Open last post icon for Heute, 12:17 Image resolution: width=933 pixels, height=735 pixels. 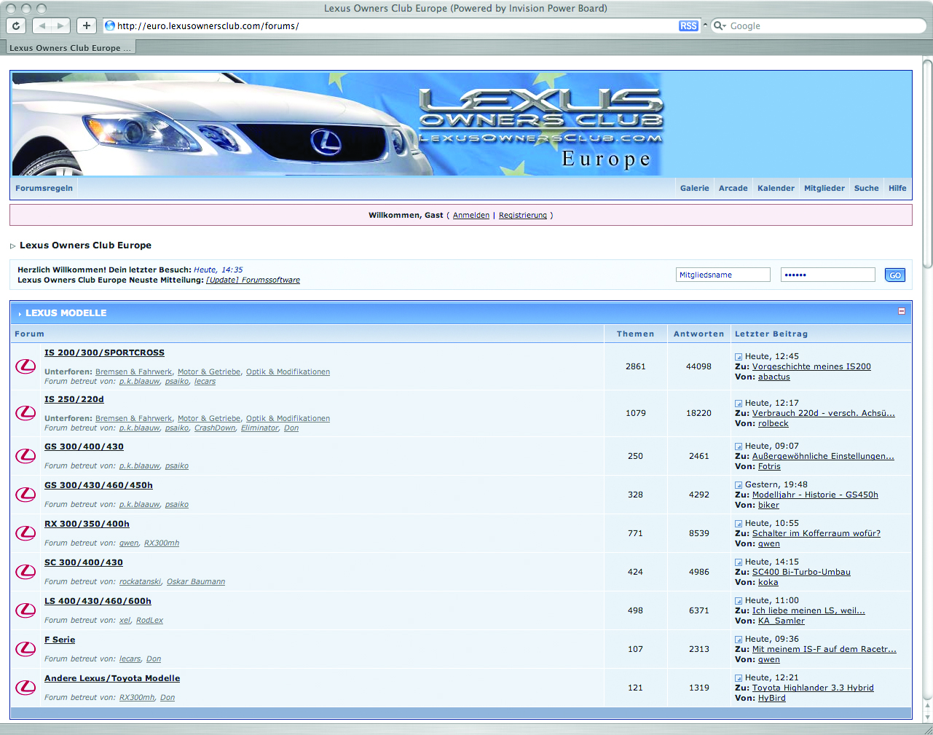click(739, 404)
